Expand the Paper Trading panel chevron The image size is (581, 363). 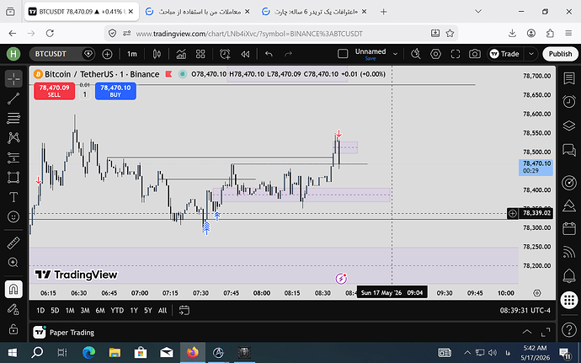[526, 332]
